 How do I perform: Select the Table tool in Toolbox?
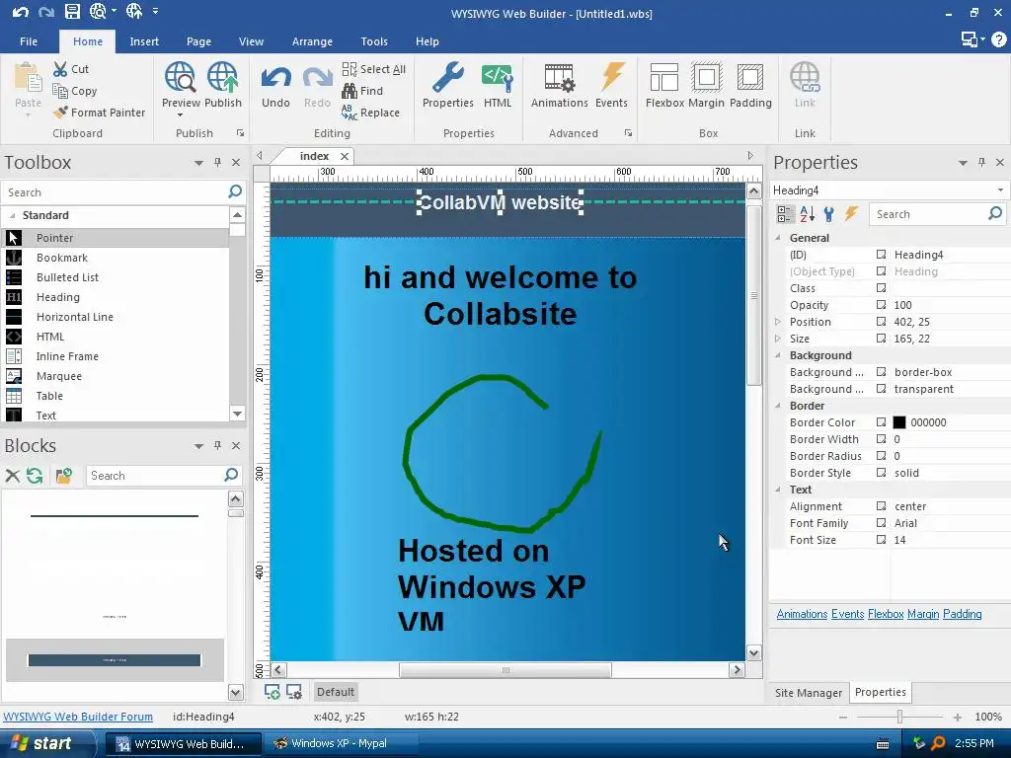pos(117,396)
